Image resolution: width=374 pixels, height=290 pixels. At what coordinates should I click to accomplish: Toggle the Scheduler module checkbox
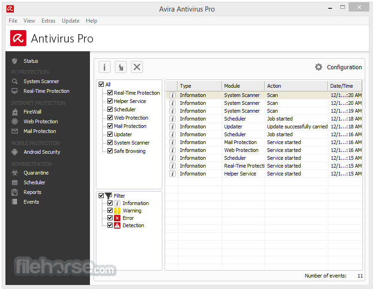[x=110, y=109]
